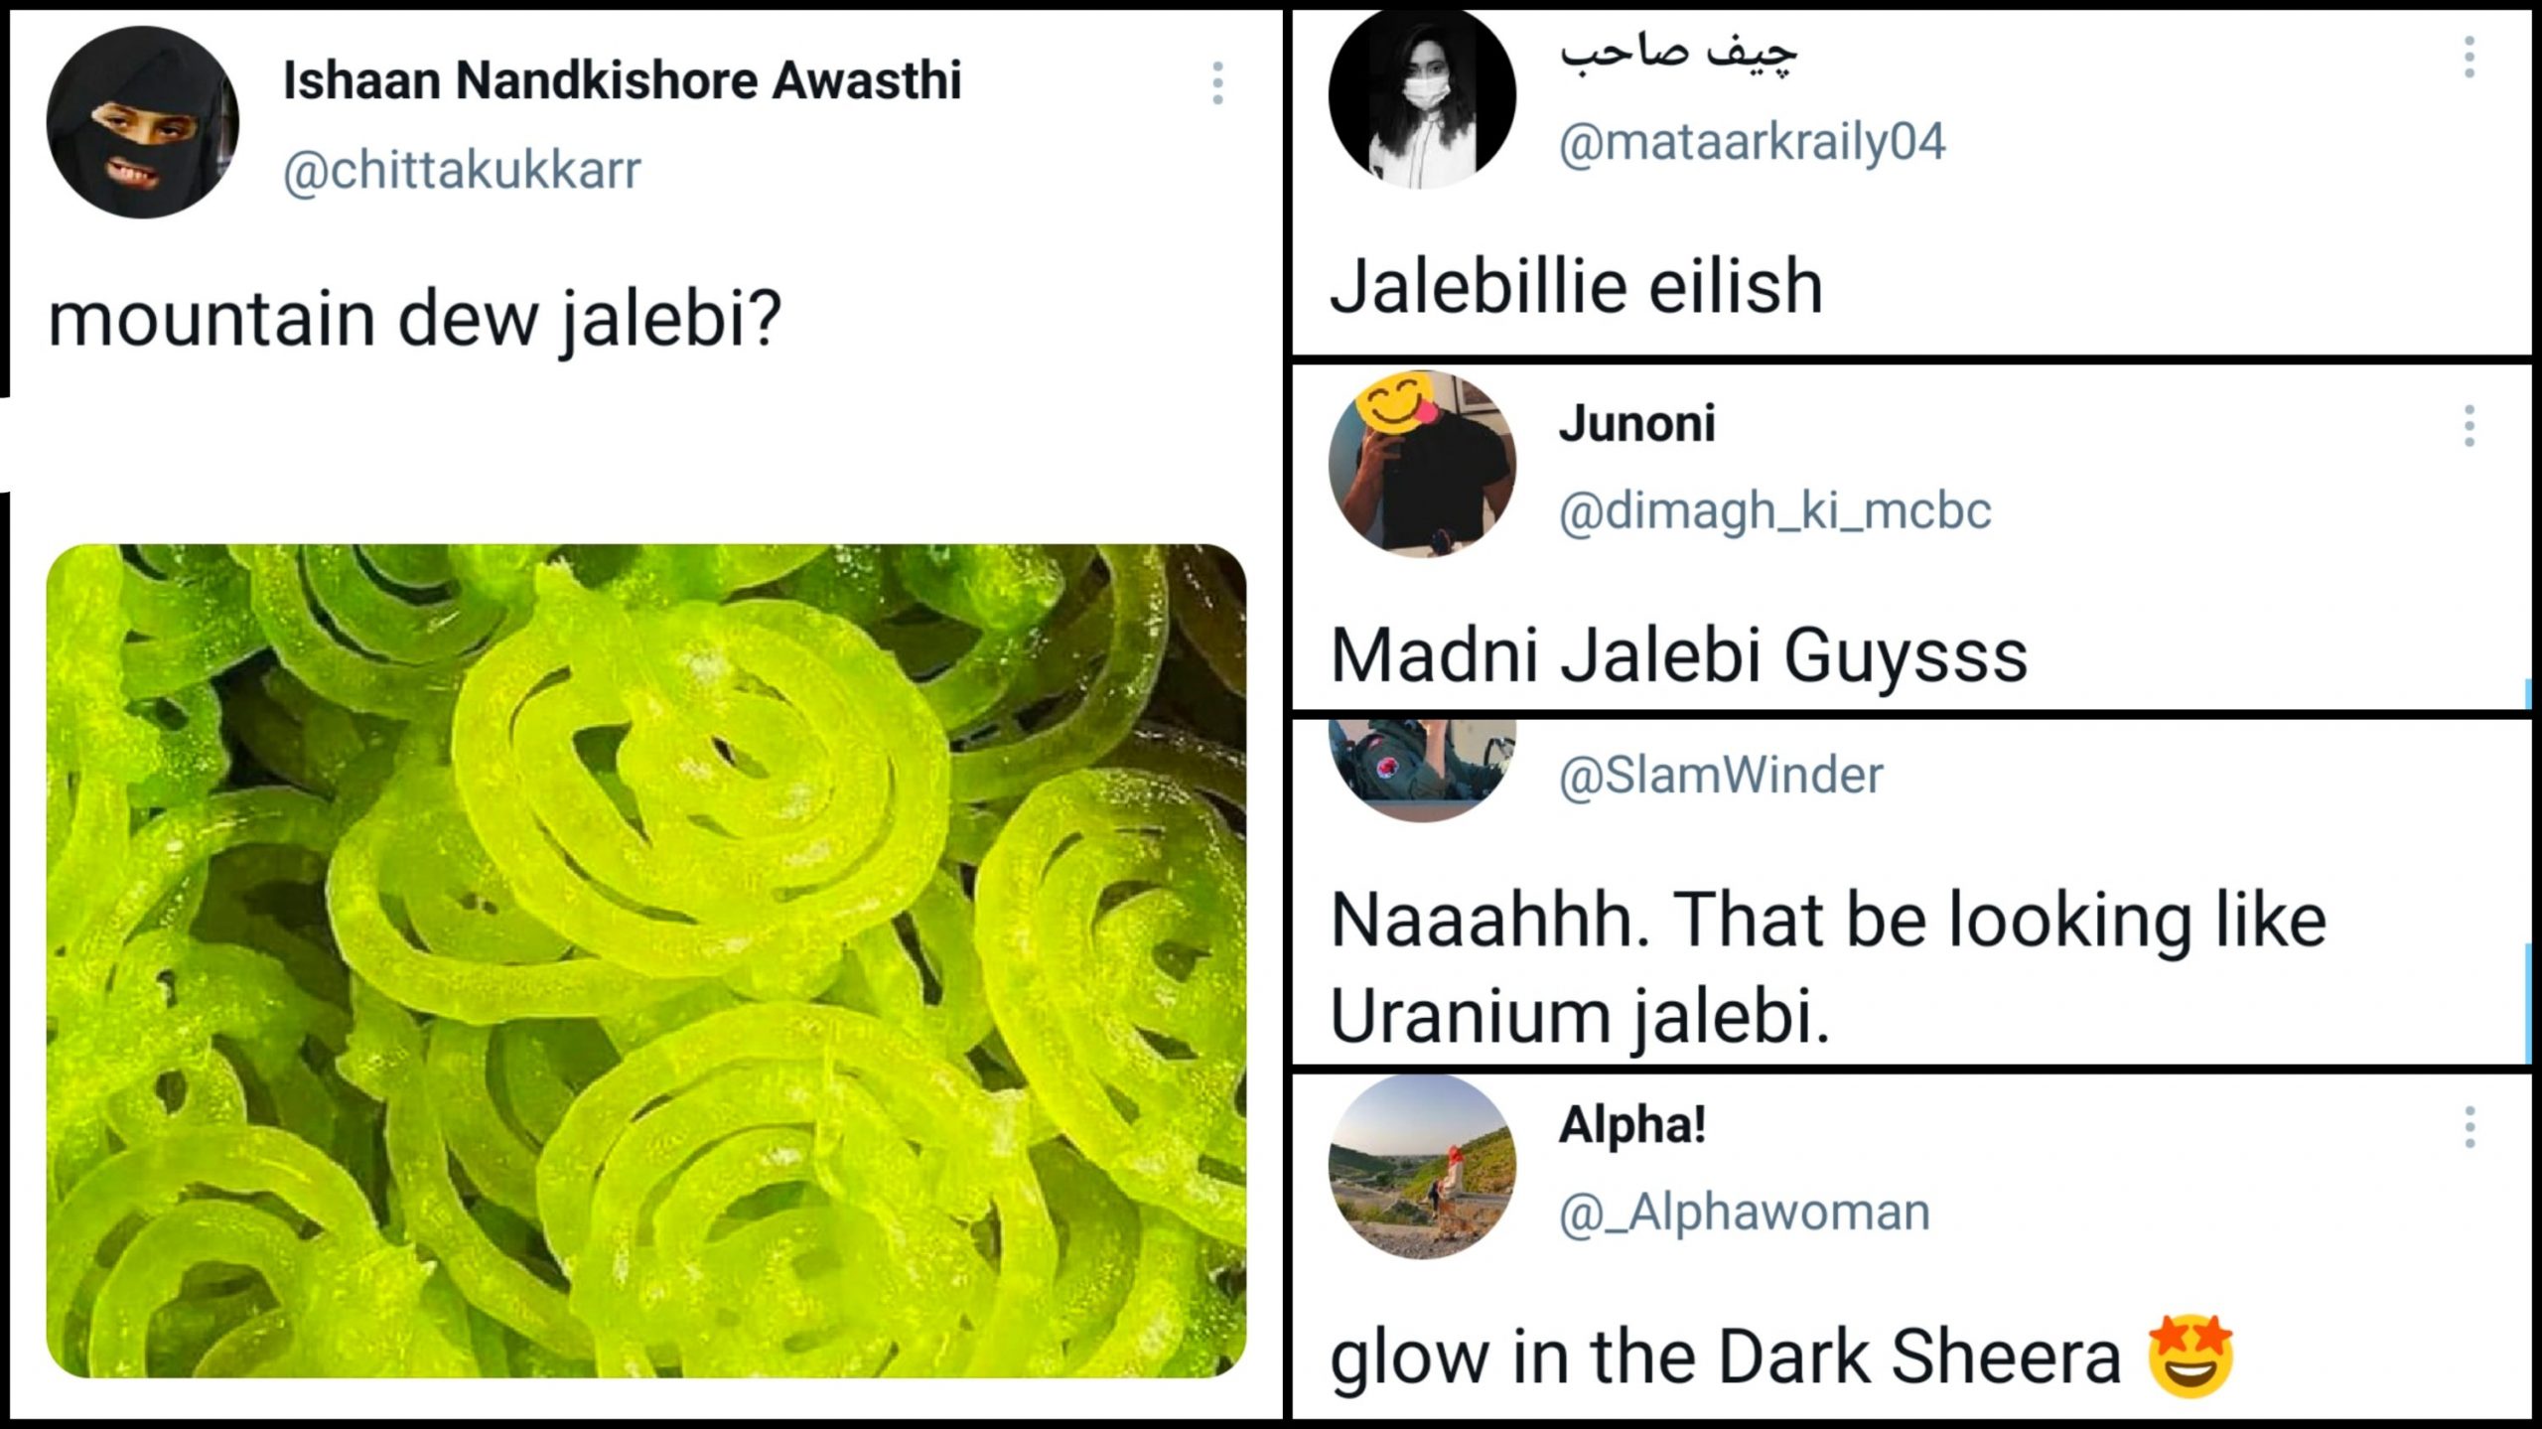Open the green jalebi photo
Viewport: 2542px width, 1429px height.
click(x=646, y=960)
